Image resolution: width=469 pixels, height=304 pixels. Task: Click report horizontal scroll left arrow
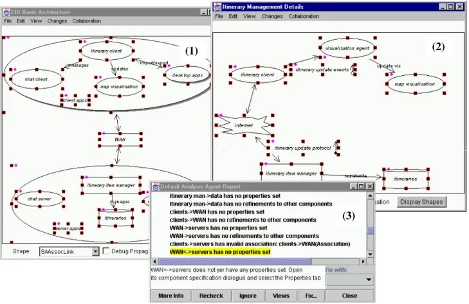point(154,262)
